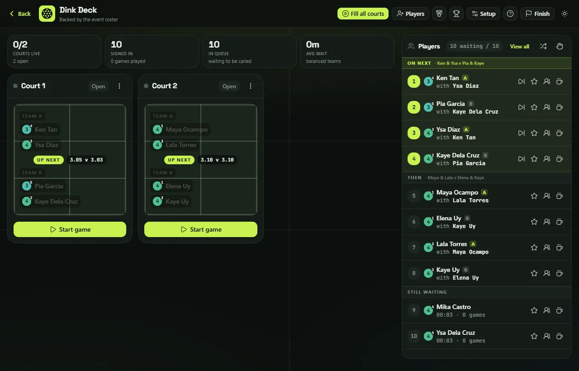Click the partner icon in Mika Castro's row
This screenshot has height=371, width=579.
click(547, 310)
